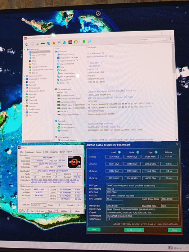Screen dimensions: 189x252
Task: Switch to the SPD tab in CPU-Z
Action: [x=47, y=152]
